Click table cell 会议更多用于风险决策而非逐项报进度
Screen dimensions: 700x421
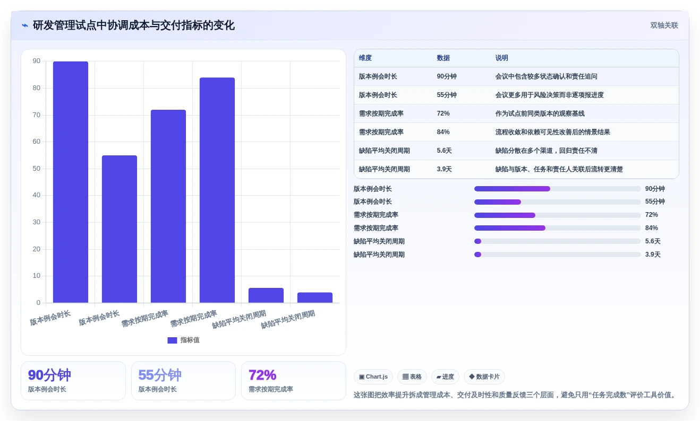click(x=550, y=95)
